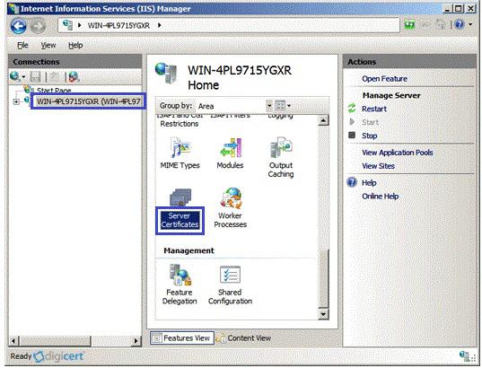This screenshot has width=482, height=368.
Task: Click ISAPI and CGI Restrictions label
Action: (x=180, y=120)
